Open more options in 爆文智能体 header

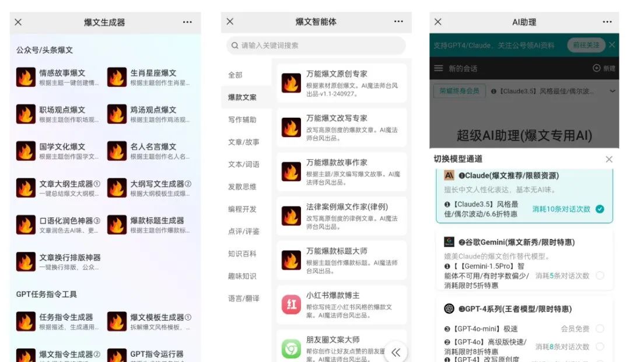click(398, 21)
